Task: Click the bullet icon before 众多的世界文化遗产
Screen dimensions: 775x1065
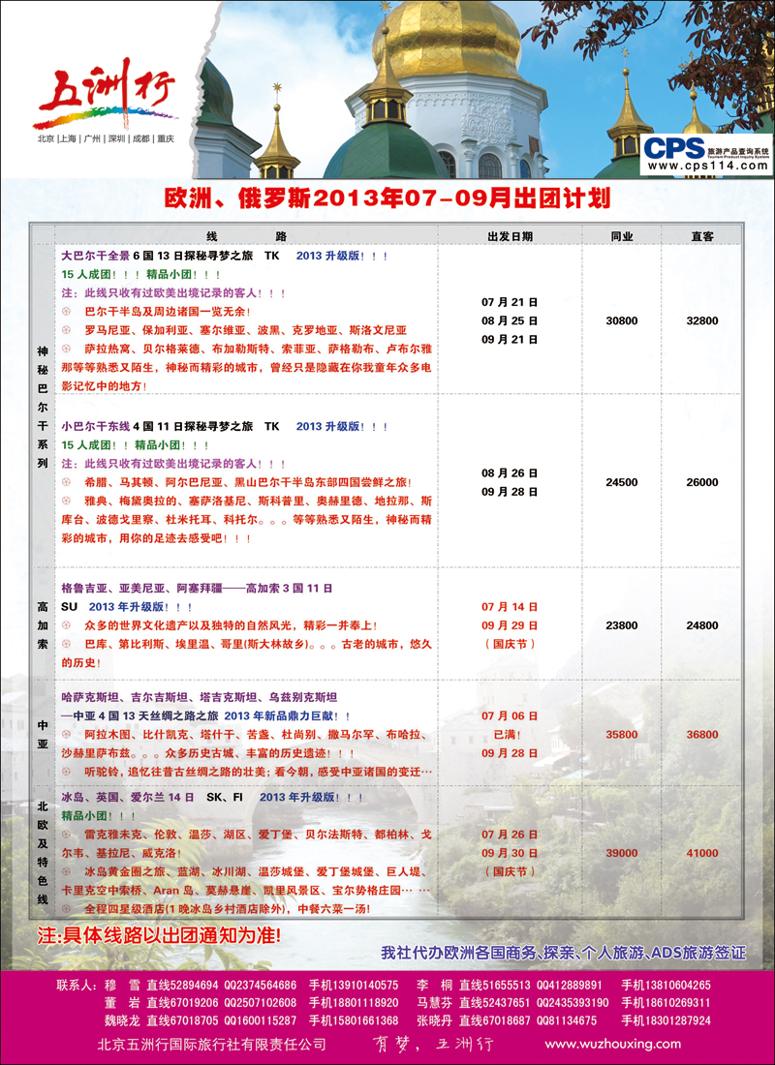Action: 67,624
